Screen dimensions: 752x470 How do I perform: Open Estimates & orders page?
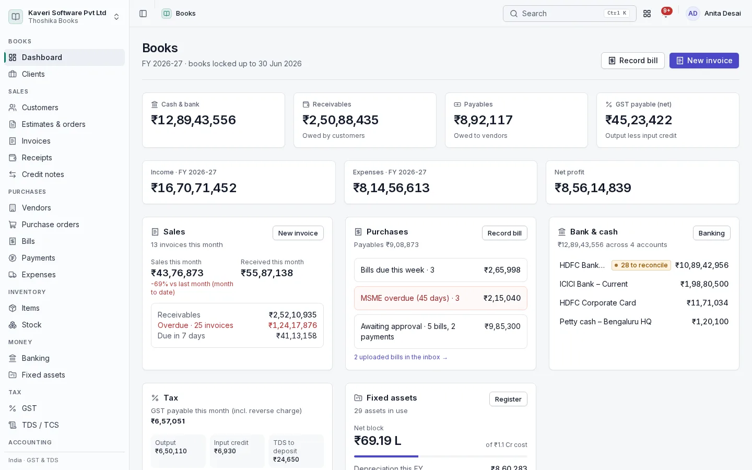coord(65,124)
